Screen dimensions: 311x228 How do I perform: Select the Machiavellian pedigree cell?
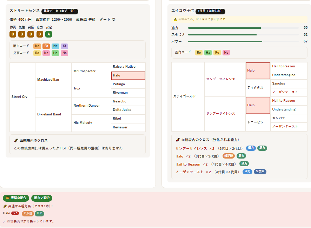pyautogui.click(x=53, y=80)
